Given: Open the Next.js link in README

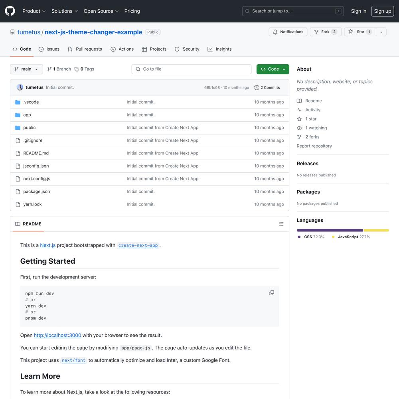Looking at the screenshot, I should pos(47,245).
